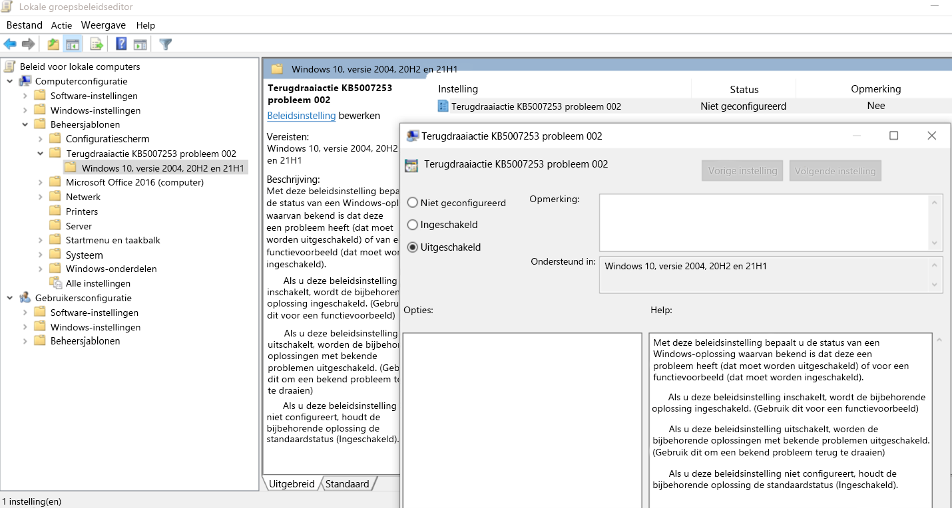Image resolution: width=952 pixels, height=508 pixels.
Task: Click the Beleidsinstelling link
Action: pyautogui.click(x=302, y=116)
